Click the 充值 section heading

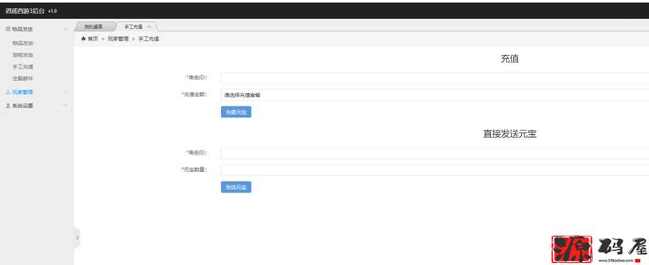click(x=510, y=59)
